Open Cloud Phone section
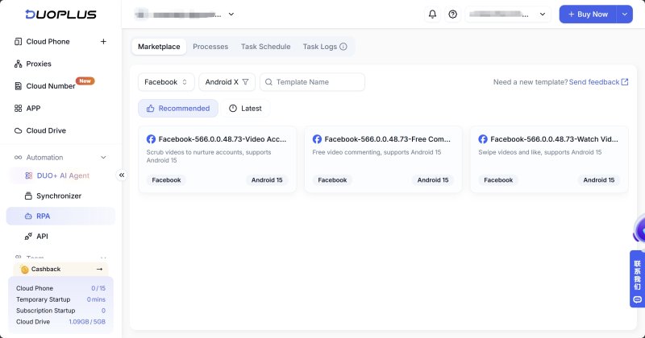Viewport: 645px width, 338px height. click(x=48, y=42)
